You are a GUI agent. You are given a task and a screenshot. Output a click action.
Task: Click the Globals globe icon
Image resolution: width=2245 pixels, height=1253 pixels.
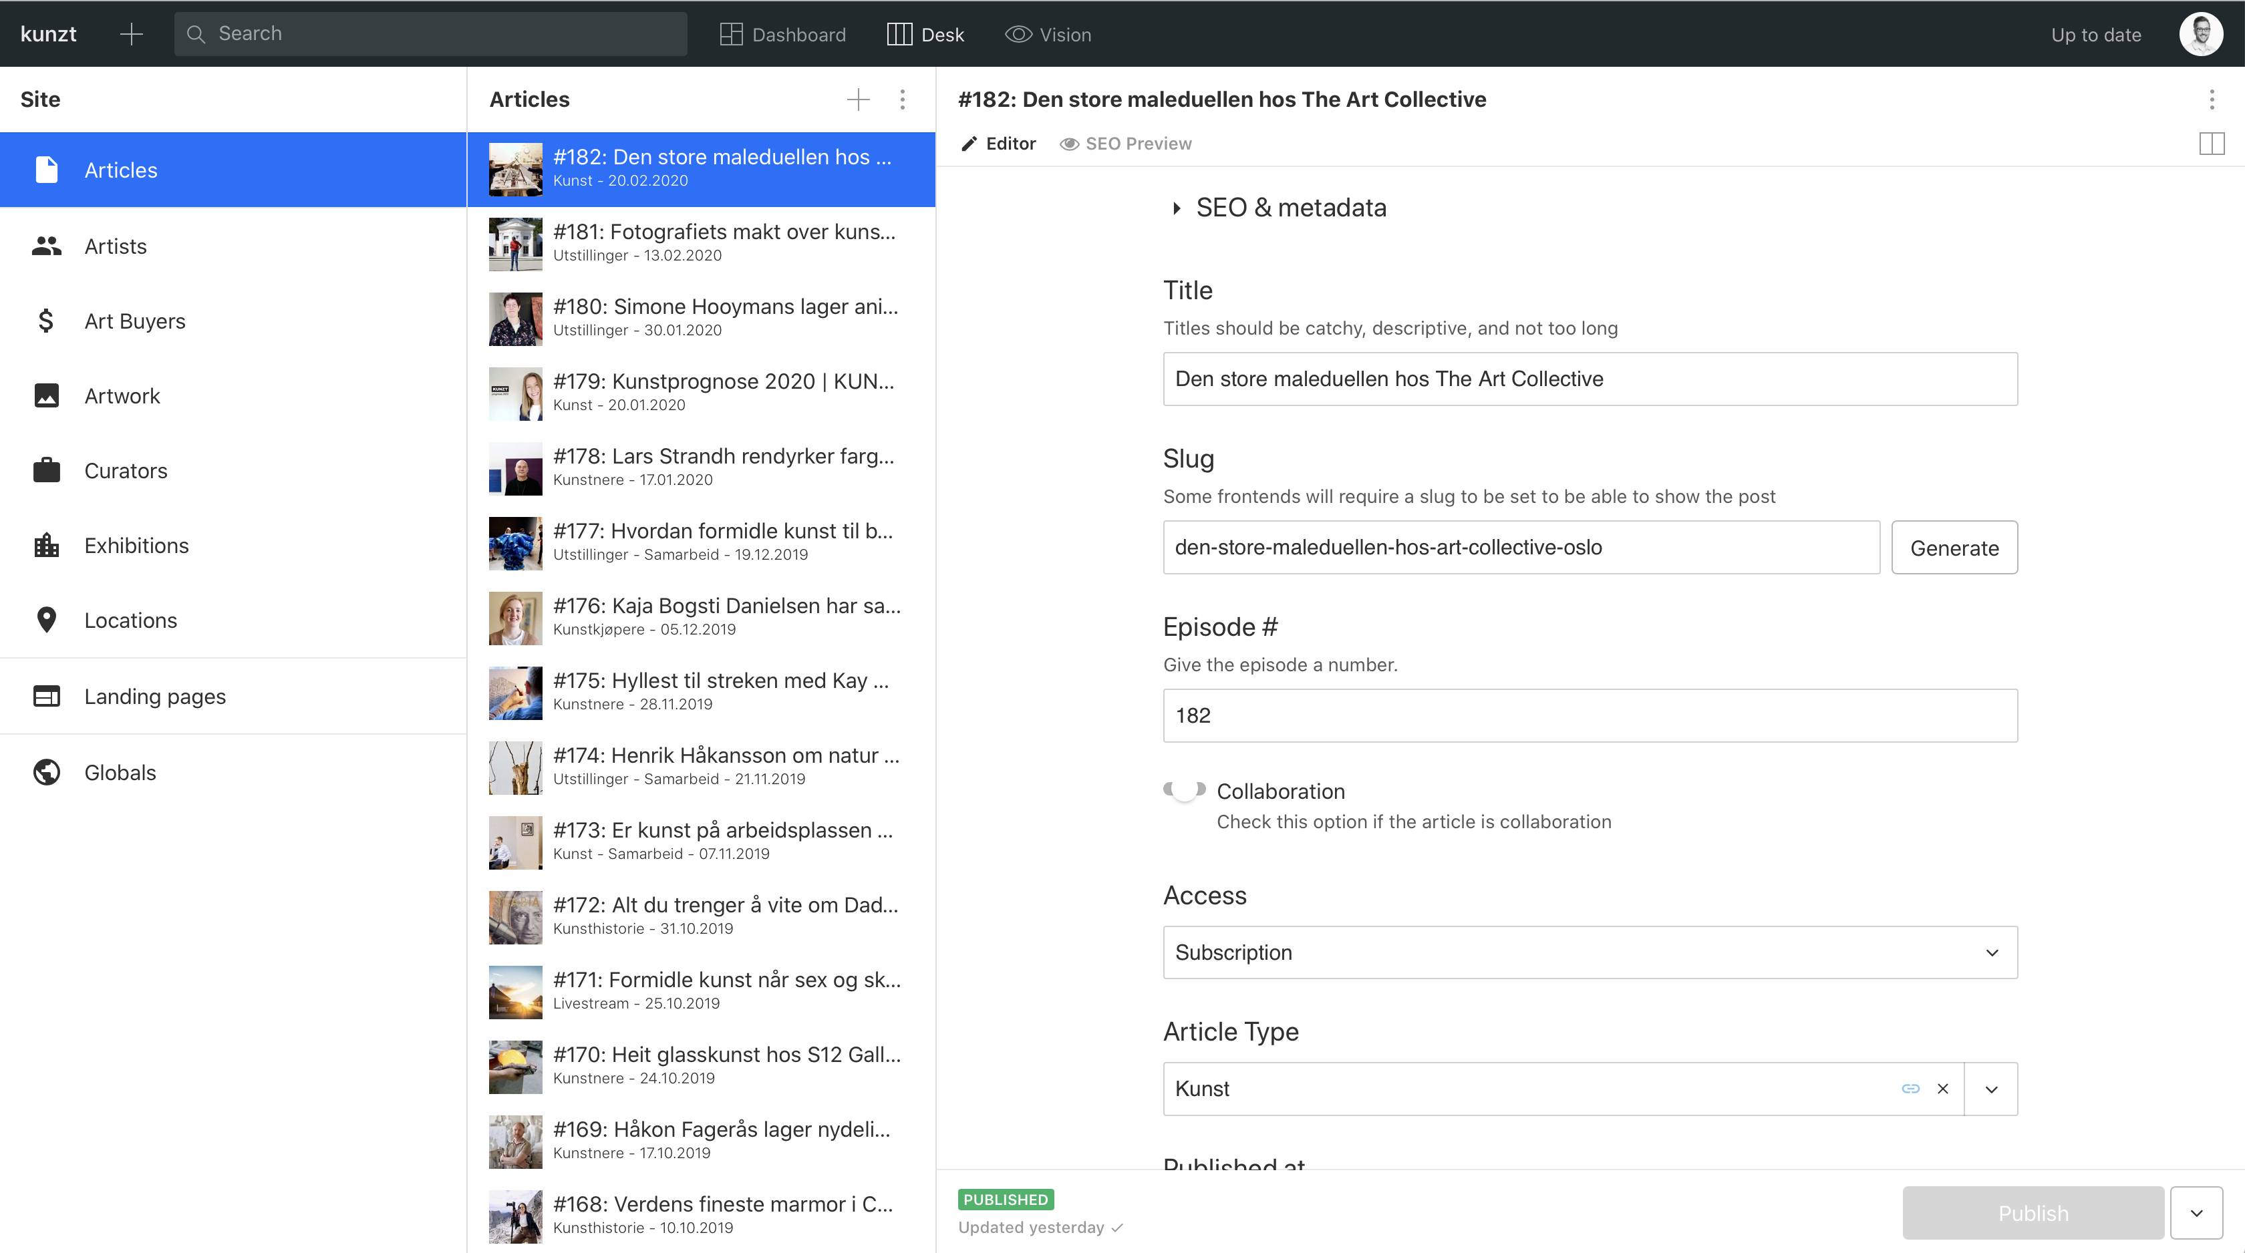pos(46,772)
